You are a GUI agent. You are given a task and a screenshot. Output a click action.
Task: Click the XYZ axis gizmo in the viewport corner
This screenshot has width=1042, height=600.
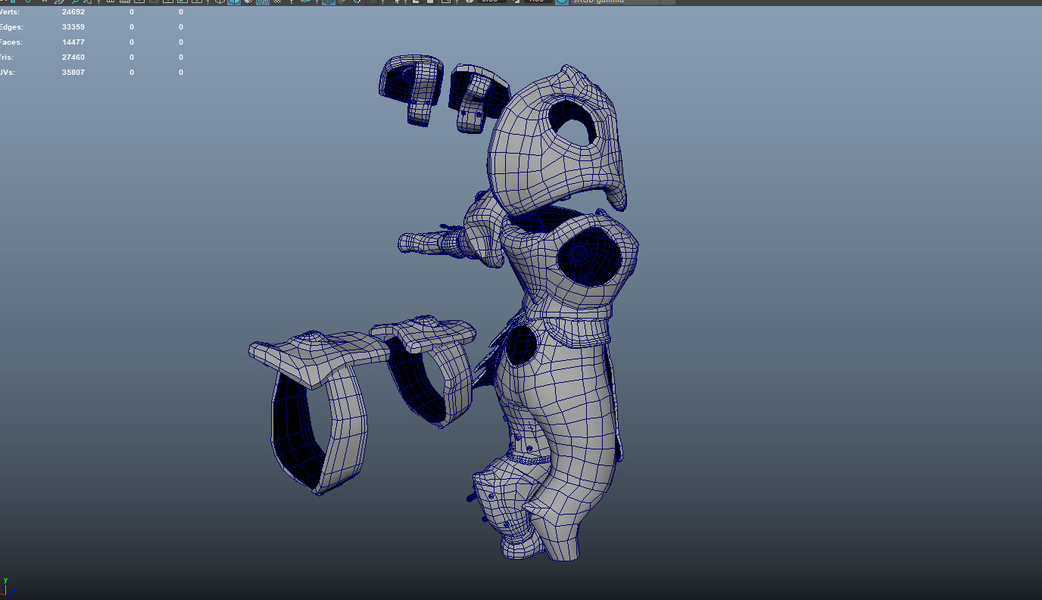tap(7, 588)
